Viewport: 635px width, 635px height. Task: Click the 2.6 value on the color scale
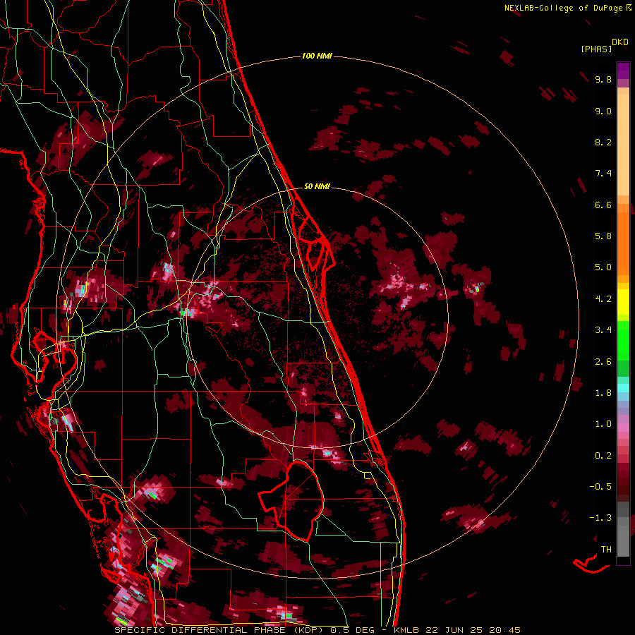click(603, 362)
